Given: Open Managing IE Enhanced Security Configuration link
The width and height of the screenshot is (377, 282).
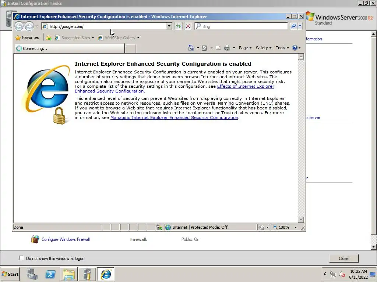Looking at the screenshot, I should pyautogui.click(x=174, y=117).
